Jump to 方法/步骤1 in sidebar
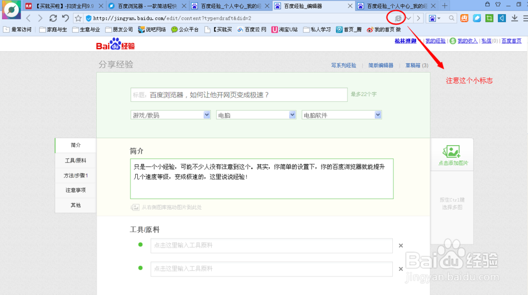The image size is (528, 295). tap(76, 175)
